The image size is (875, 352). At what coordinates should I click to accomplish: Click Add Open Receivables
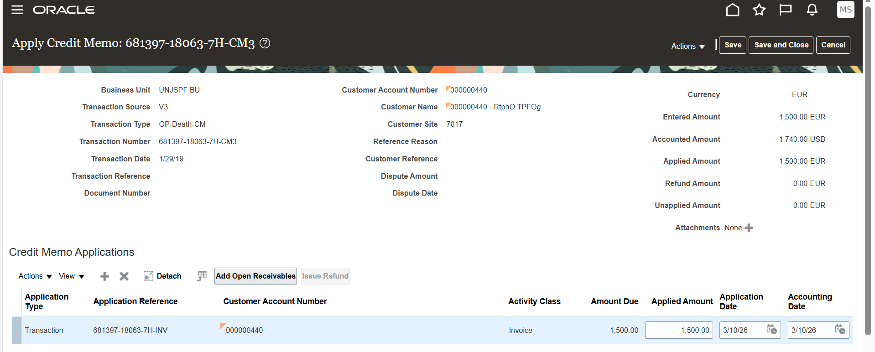click(x=255, y=276)
